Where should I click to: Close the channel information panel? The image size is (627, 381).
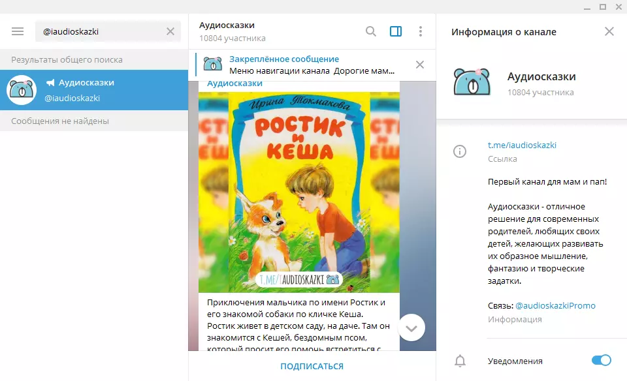tap(609, 31)
